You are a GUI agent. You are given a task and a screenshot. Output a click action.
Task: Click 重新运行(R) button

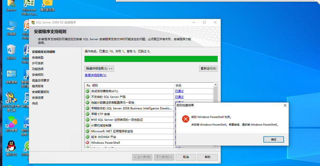[208, 69]
